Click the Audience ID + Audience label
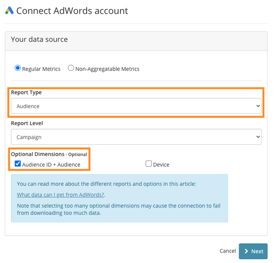This screenshot has width=274, height=263. click(51, 165)
